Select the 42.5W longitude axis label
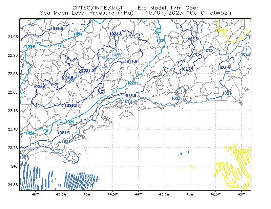This screenshot has height=209, width=271. click(x=215, y=194)
